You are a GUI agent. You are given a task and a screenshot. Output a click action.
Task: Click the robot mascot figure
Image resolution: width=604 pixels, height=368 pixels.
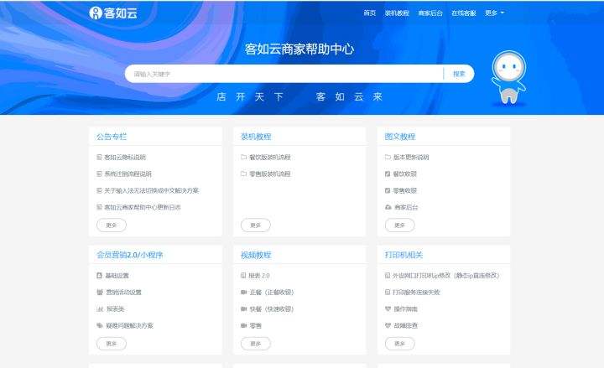508,77
